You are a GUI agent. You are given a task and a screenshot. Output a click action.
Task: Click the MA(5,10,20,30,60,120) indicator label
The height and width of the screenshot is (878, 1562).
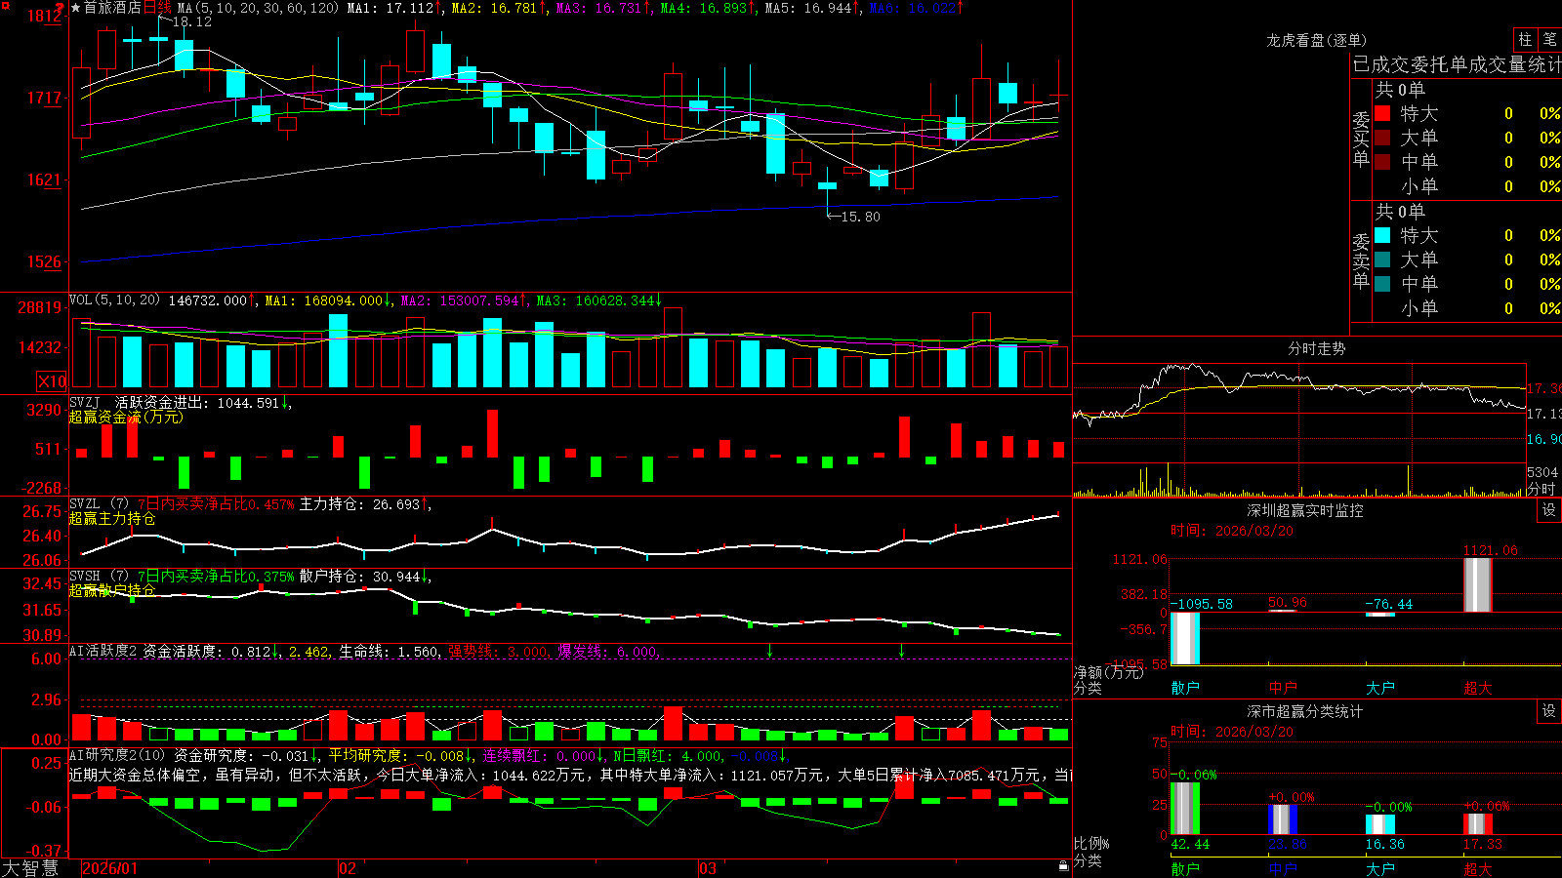(258, 8)
